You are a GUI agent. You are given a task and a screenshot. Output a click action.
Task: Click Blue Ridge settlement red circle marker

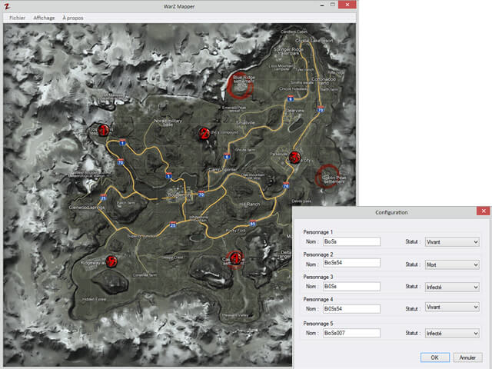[240, 85]
